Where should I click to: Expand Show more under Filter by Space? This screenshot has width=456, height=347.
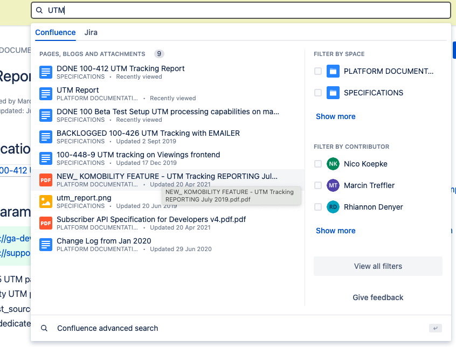[x=336, y=116]
